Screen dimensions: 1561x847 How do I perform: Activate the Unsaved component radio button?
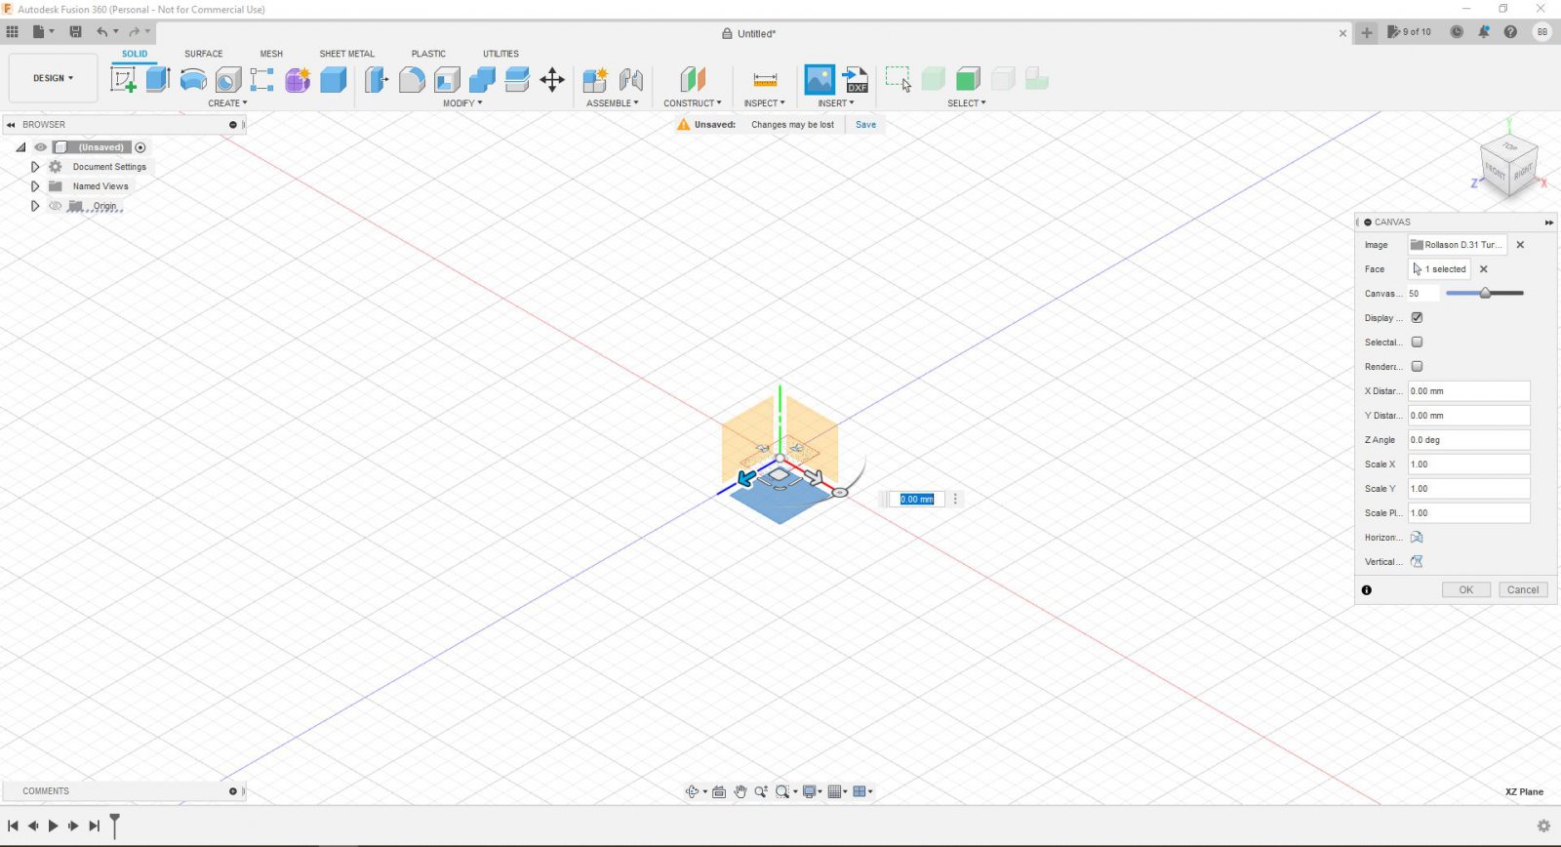point(140,147)
